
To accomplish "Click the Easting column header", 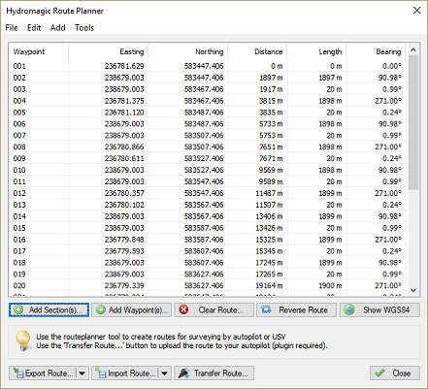I will (108, 51).
